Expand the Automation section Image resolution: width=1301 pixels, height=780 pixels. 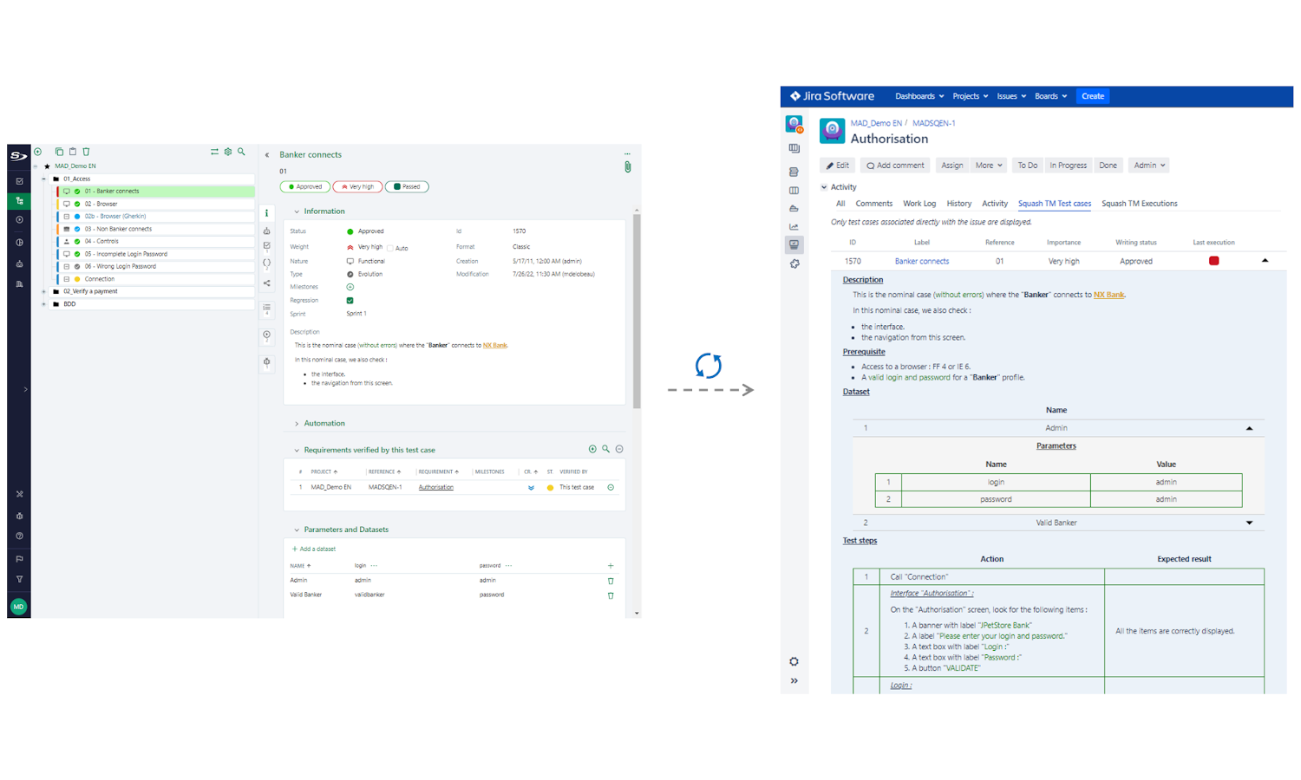click(x=324, y=424)
